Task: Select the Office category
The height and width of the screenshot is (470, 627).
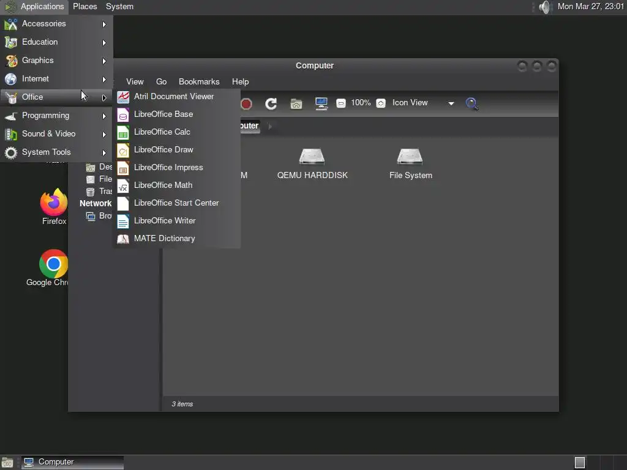Action: (x=56, y=97)
